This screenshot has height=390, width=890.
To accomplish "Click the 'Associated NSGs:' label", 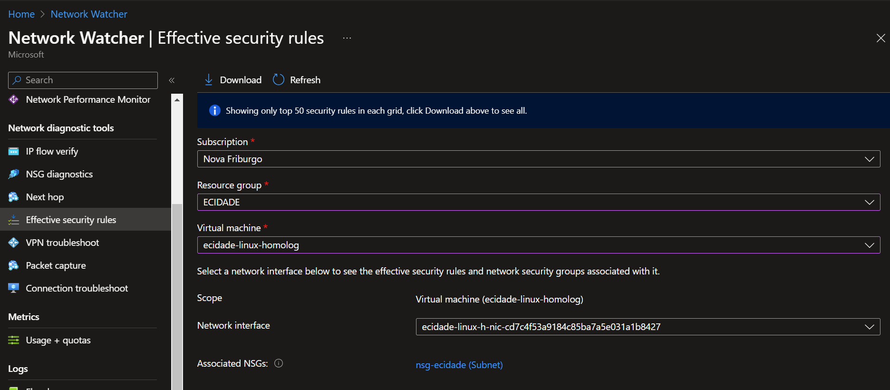I will 232,363.
